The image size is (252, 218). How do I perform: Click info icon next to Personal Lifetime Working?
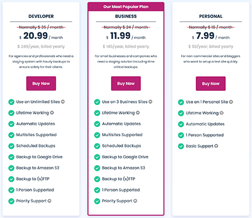tap(221, 113)
